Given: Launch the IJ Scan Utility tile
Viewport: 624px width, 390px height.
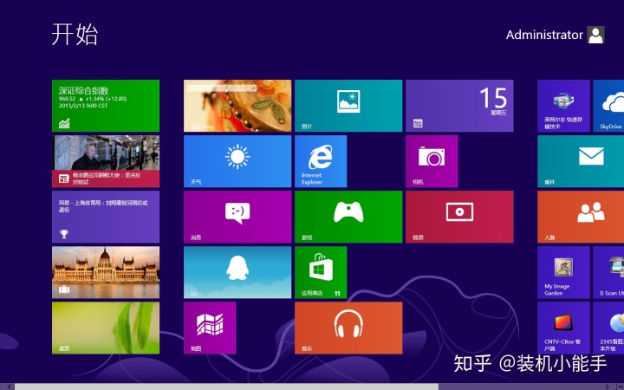Looking at the screenshot, I should coord(608,272).
